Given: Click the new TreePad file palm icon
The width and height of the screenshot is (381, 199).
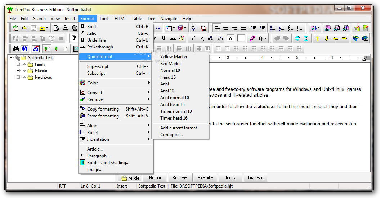Looking at the screenshot, I should click(x=16, y=28).
